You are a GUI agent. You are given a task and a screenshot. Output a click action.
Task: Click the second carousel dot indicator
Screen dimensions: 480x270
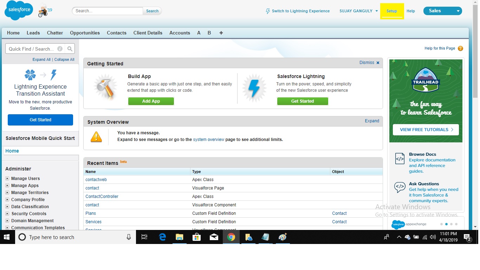pyautogui.click(x=446, y=224)
